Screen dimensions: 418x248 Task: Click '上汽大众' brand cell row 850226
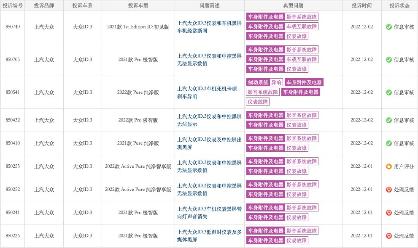[x=44, y=236]
